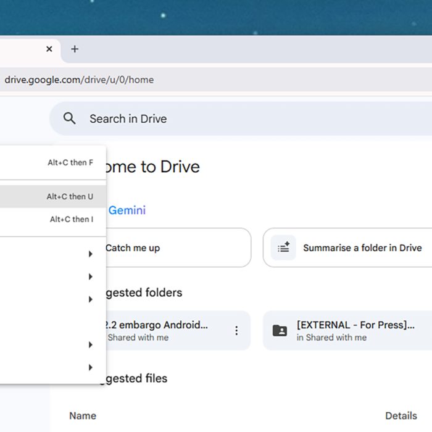Image resolution: width=432 pixels, height=432 pixels.
Task: Click the Catch me up suggestion
Action: [178, 247]
